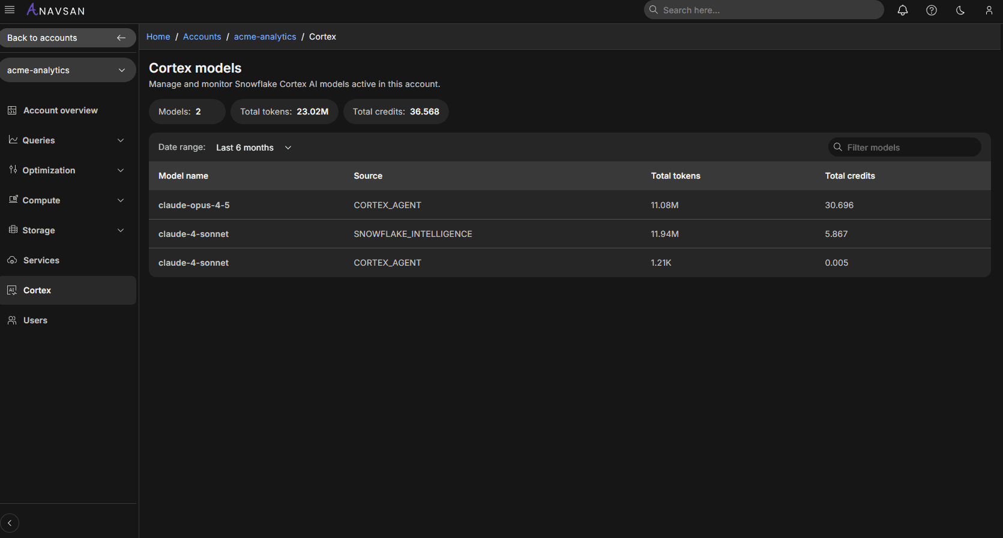Click the search magnifier icon in top bar
The image size is (1003, 538).
tap(654, 10)
